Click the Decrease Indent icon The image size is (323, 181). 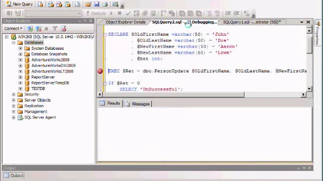tap(228, 14)
